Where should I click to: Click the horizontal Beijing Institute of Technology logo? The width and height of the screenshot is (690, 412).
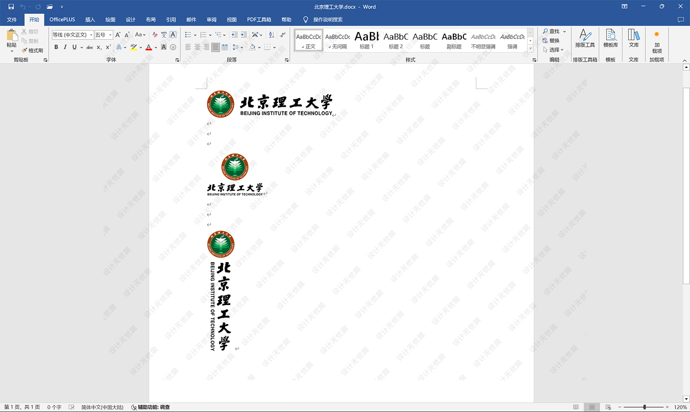tap(270, 104)
